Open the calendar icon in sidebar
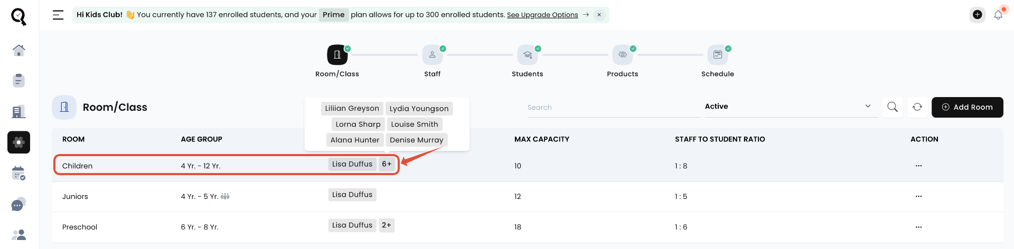1014x249 pixels. click(18, 173)
